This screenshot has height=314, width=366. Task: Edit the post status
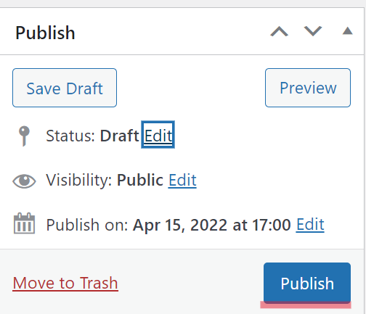[158, 135]
